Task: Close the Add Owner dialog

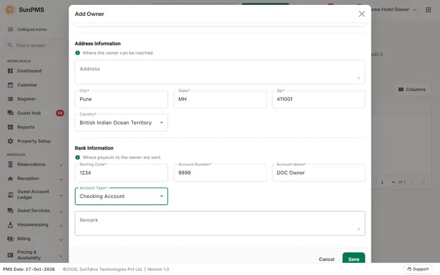Action: point(362,14)
